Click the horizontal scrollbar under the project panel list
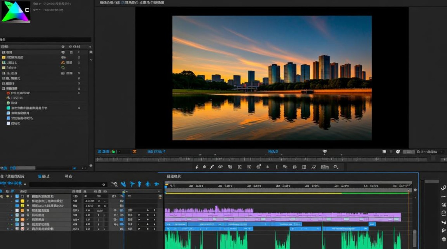447x249 pixels. pyautogui.click(x=26, y=168)
